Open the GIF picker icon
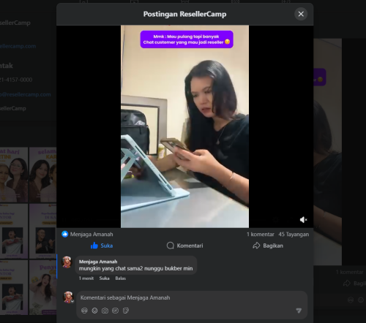 (115, 311)
